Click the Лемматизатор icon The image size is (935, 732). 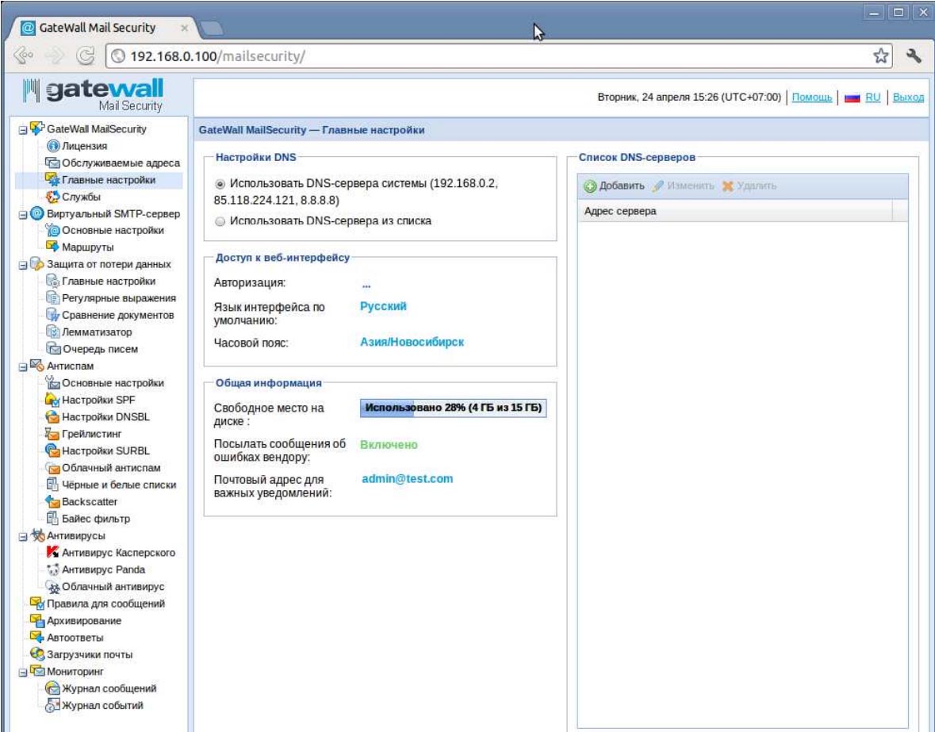tap(52, 332)
